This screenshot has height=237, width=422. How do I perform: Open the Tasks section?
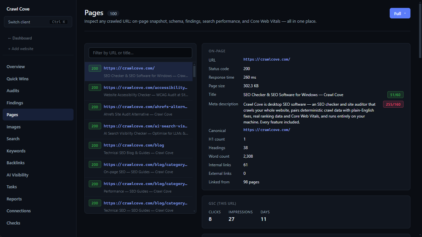[x=38, y=187]
